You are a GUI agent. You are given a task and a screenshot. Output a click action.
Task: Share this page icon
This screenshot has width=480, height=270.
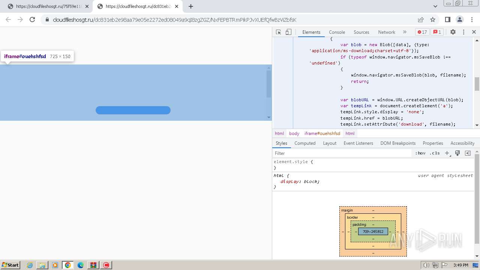[x=421, y=20]
